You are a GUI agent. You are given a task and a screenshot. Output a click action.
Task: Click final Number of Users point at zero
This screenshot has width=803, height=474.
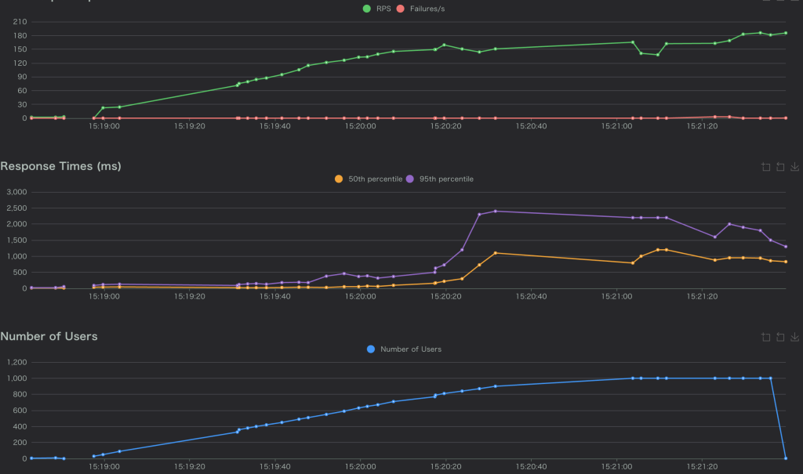pyautogui.click(x=786, y=458)
